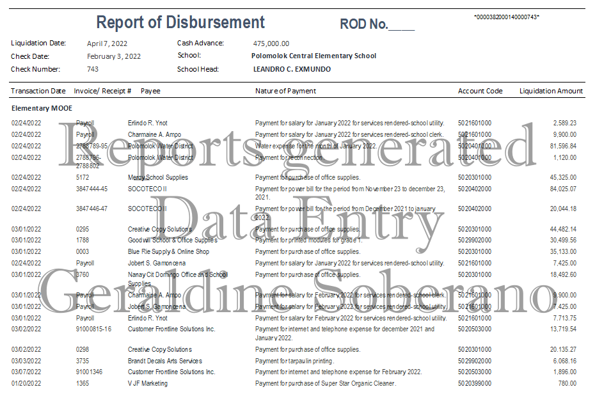The height and width of the screenshot is (403, 595).
Task: Select transaction date 01/20/2022
Action: tap(26, 383)
